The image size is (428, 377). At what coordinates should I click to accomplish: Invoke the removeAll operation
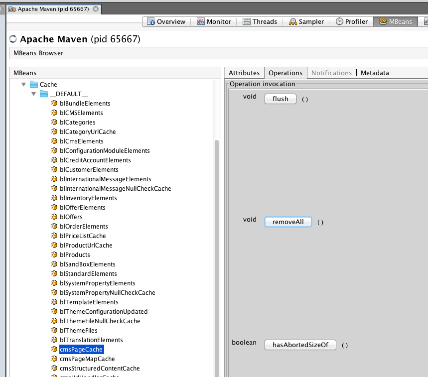tap(288, 222)
